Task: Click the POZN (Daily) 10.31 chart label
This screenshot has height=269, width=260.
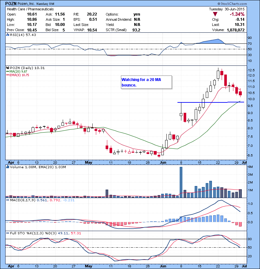Action: pyautogui.click(x=27, y=68)
